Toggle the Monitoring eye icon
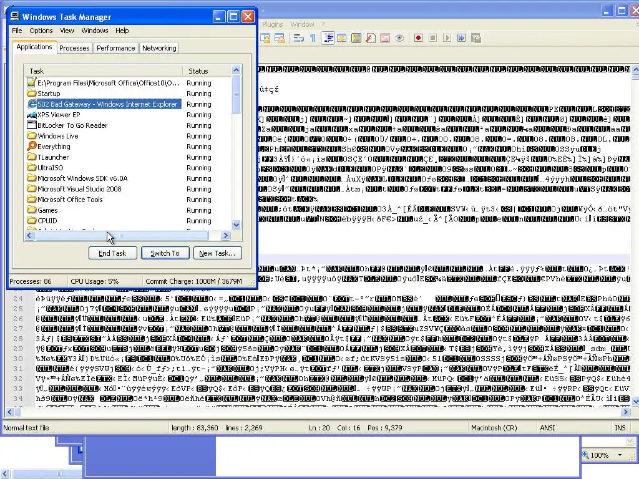 click(399, 38)
